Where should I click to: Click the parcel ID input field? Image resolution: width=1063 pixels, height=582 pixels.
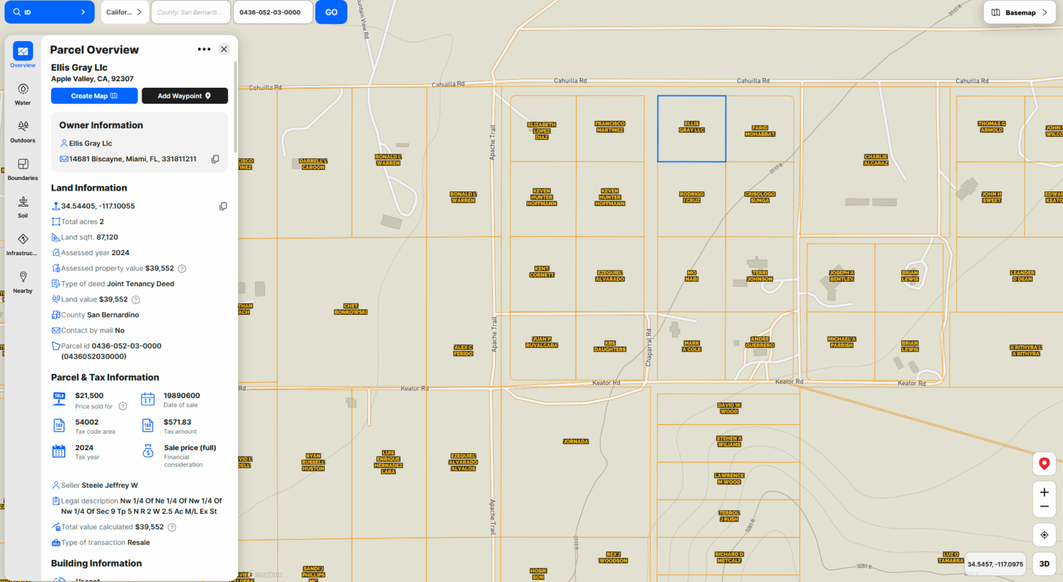click(x=273, y=12)
